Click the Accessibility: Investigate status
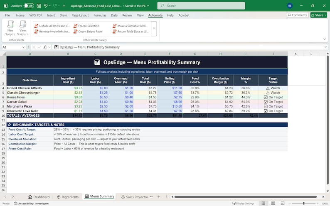 (x=31, y=204)
